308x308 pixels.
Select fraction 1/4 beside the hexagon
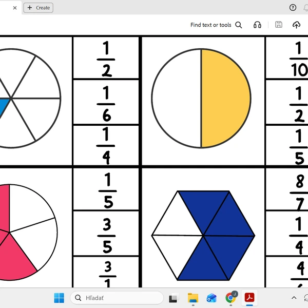pyautogui.click(x=299, y=235)
